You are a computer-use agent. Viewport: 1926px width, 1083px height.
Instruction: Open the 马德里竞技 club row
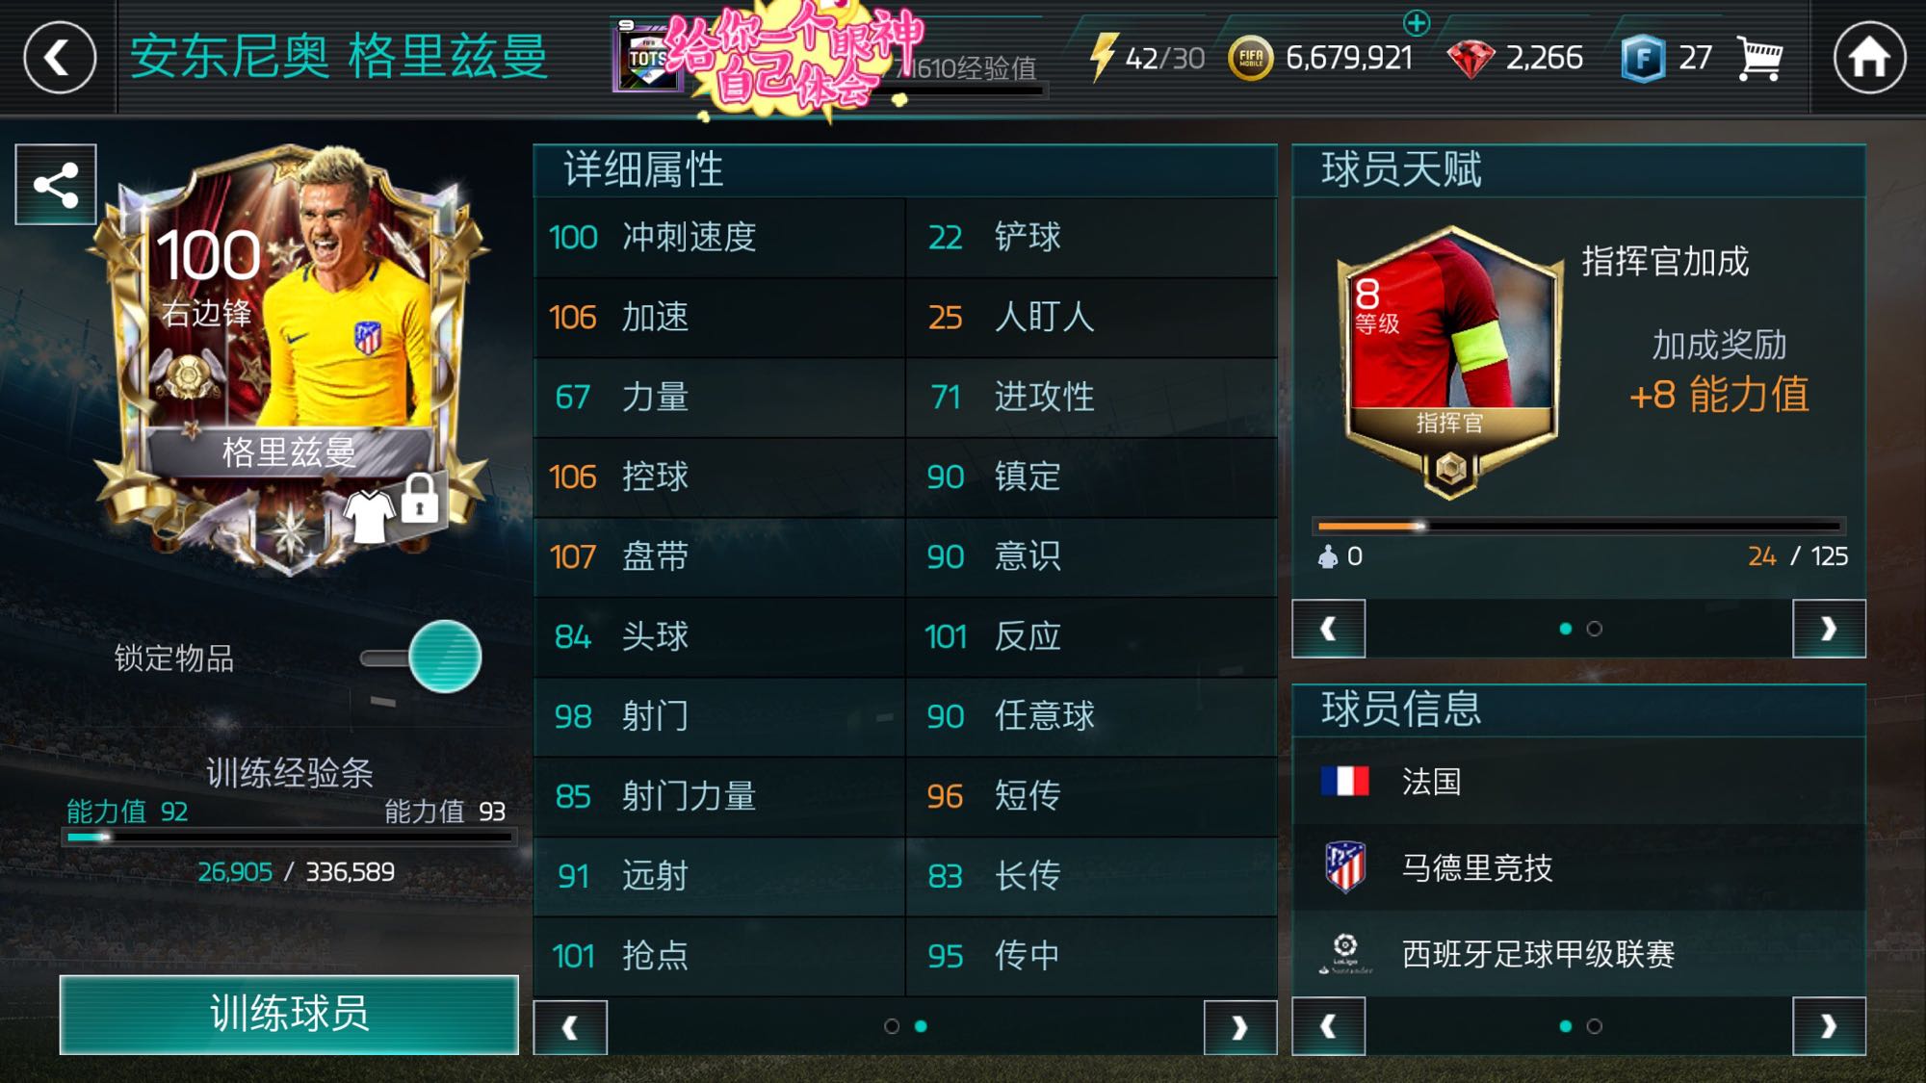(x=1578, y=867)
